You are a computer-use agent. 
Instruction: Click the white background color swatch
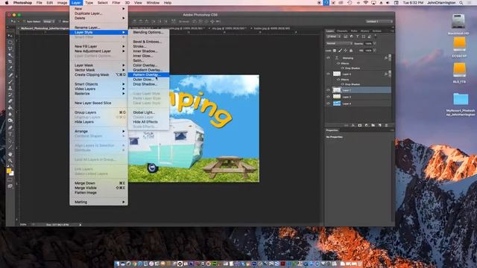(x=12, y=174)
